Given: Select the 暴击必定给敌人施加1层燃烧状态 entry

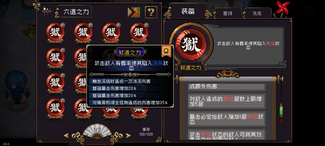Looking at the screenshot, I should click(x=227, y=119).
